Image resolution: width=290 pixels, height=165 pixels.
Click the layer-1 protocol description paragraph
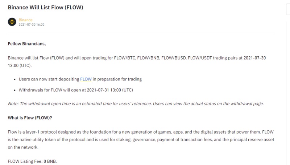tap(141, 140)
